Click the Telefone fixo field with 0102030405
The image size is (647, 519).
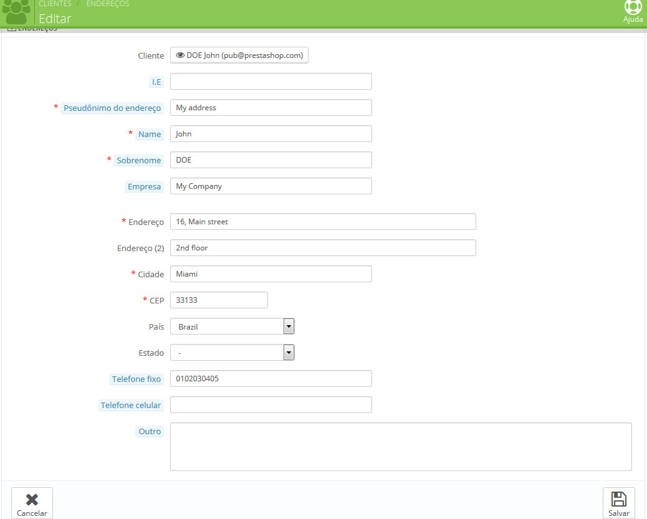coord(271,379)
